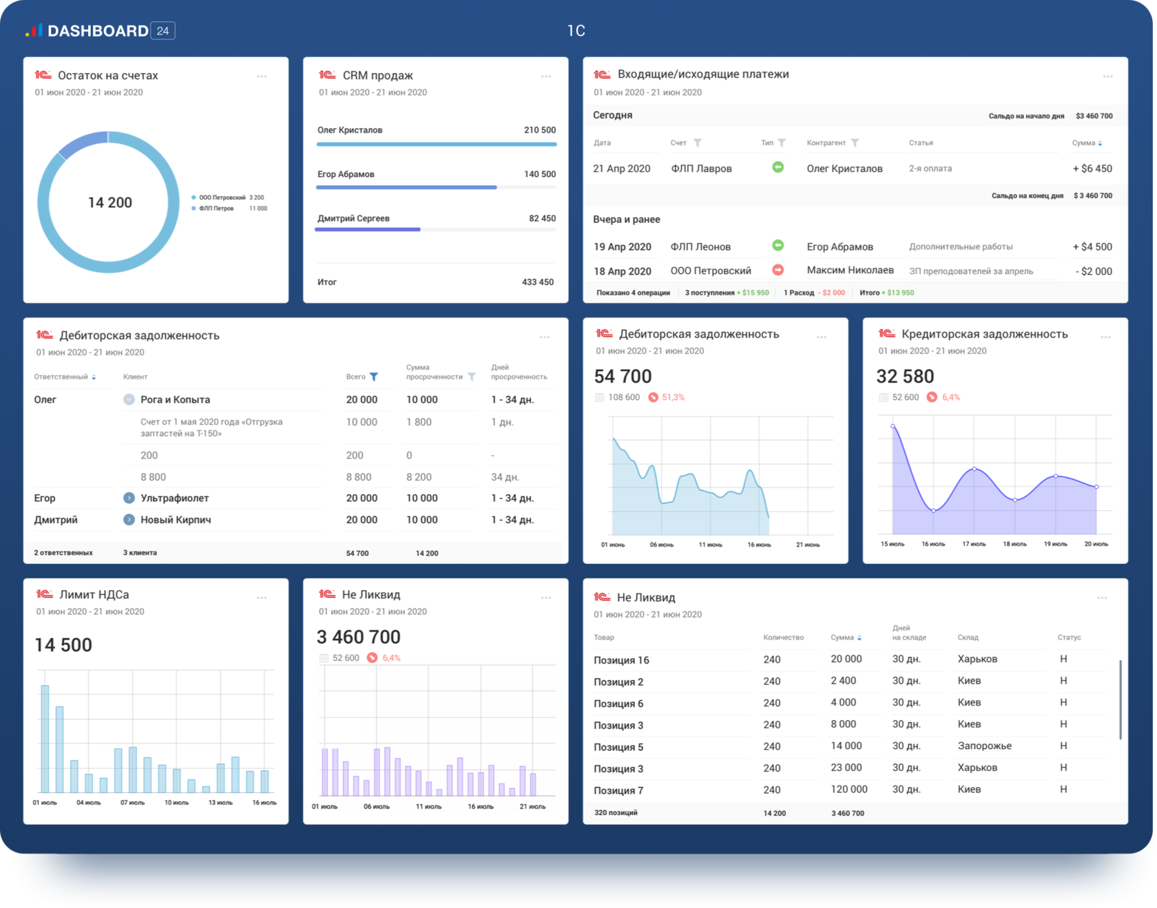Viewport: 1157px width, 908px height.
Task: Click the Счет column filter icon
Action: [698, 143]
